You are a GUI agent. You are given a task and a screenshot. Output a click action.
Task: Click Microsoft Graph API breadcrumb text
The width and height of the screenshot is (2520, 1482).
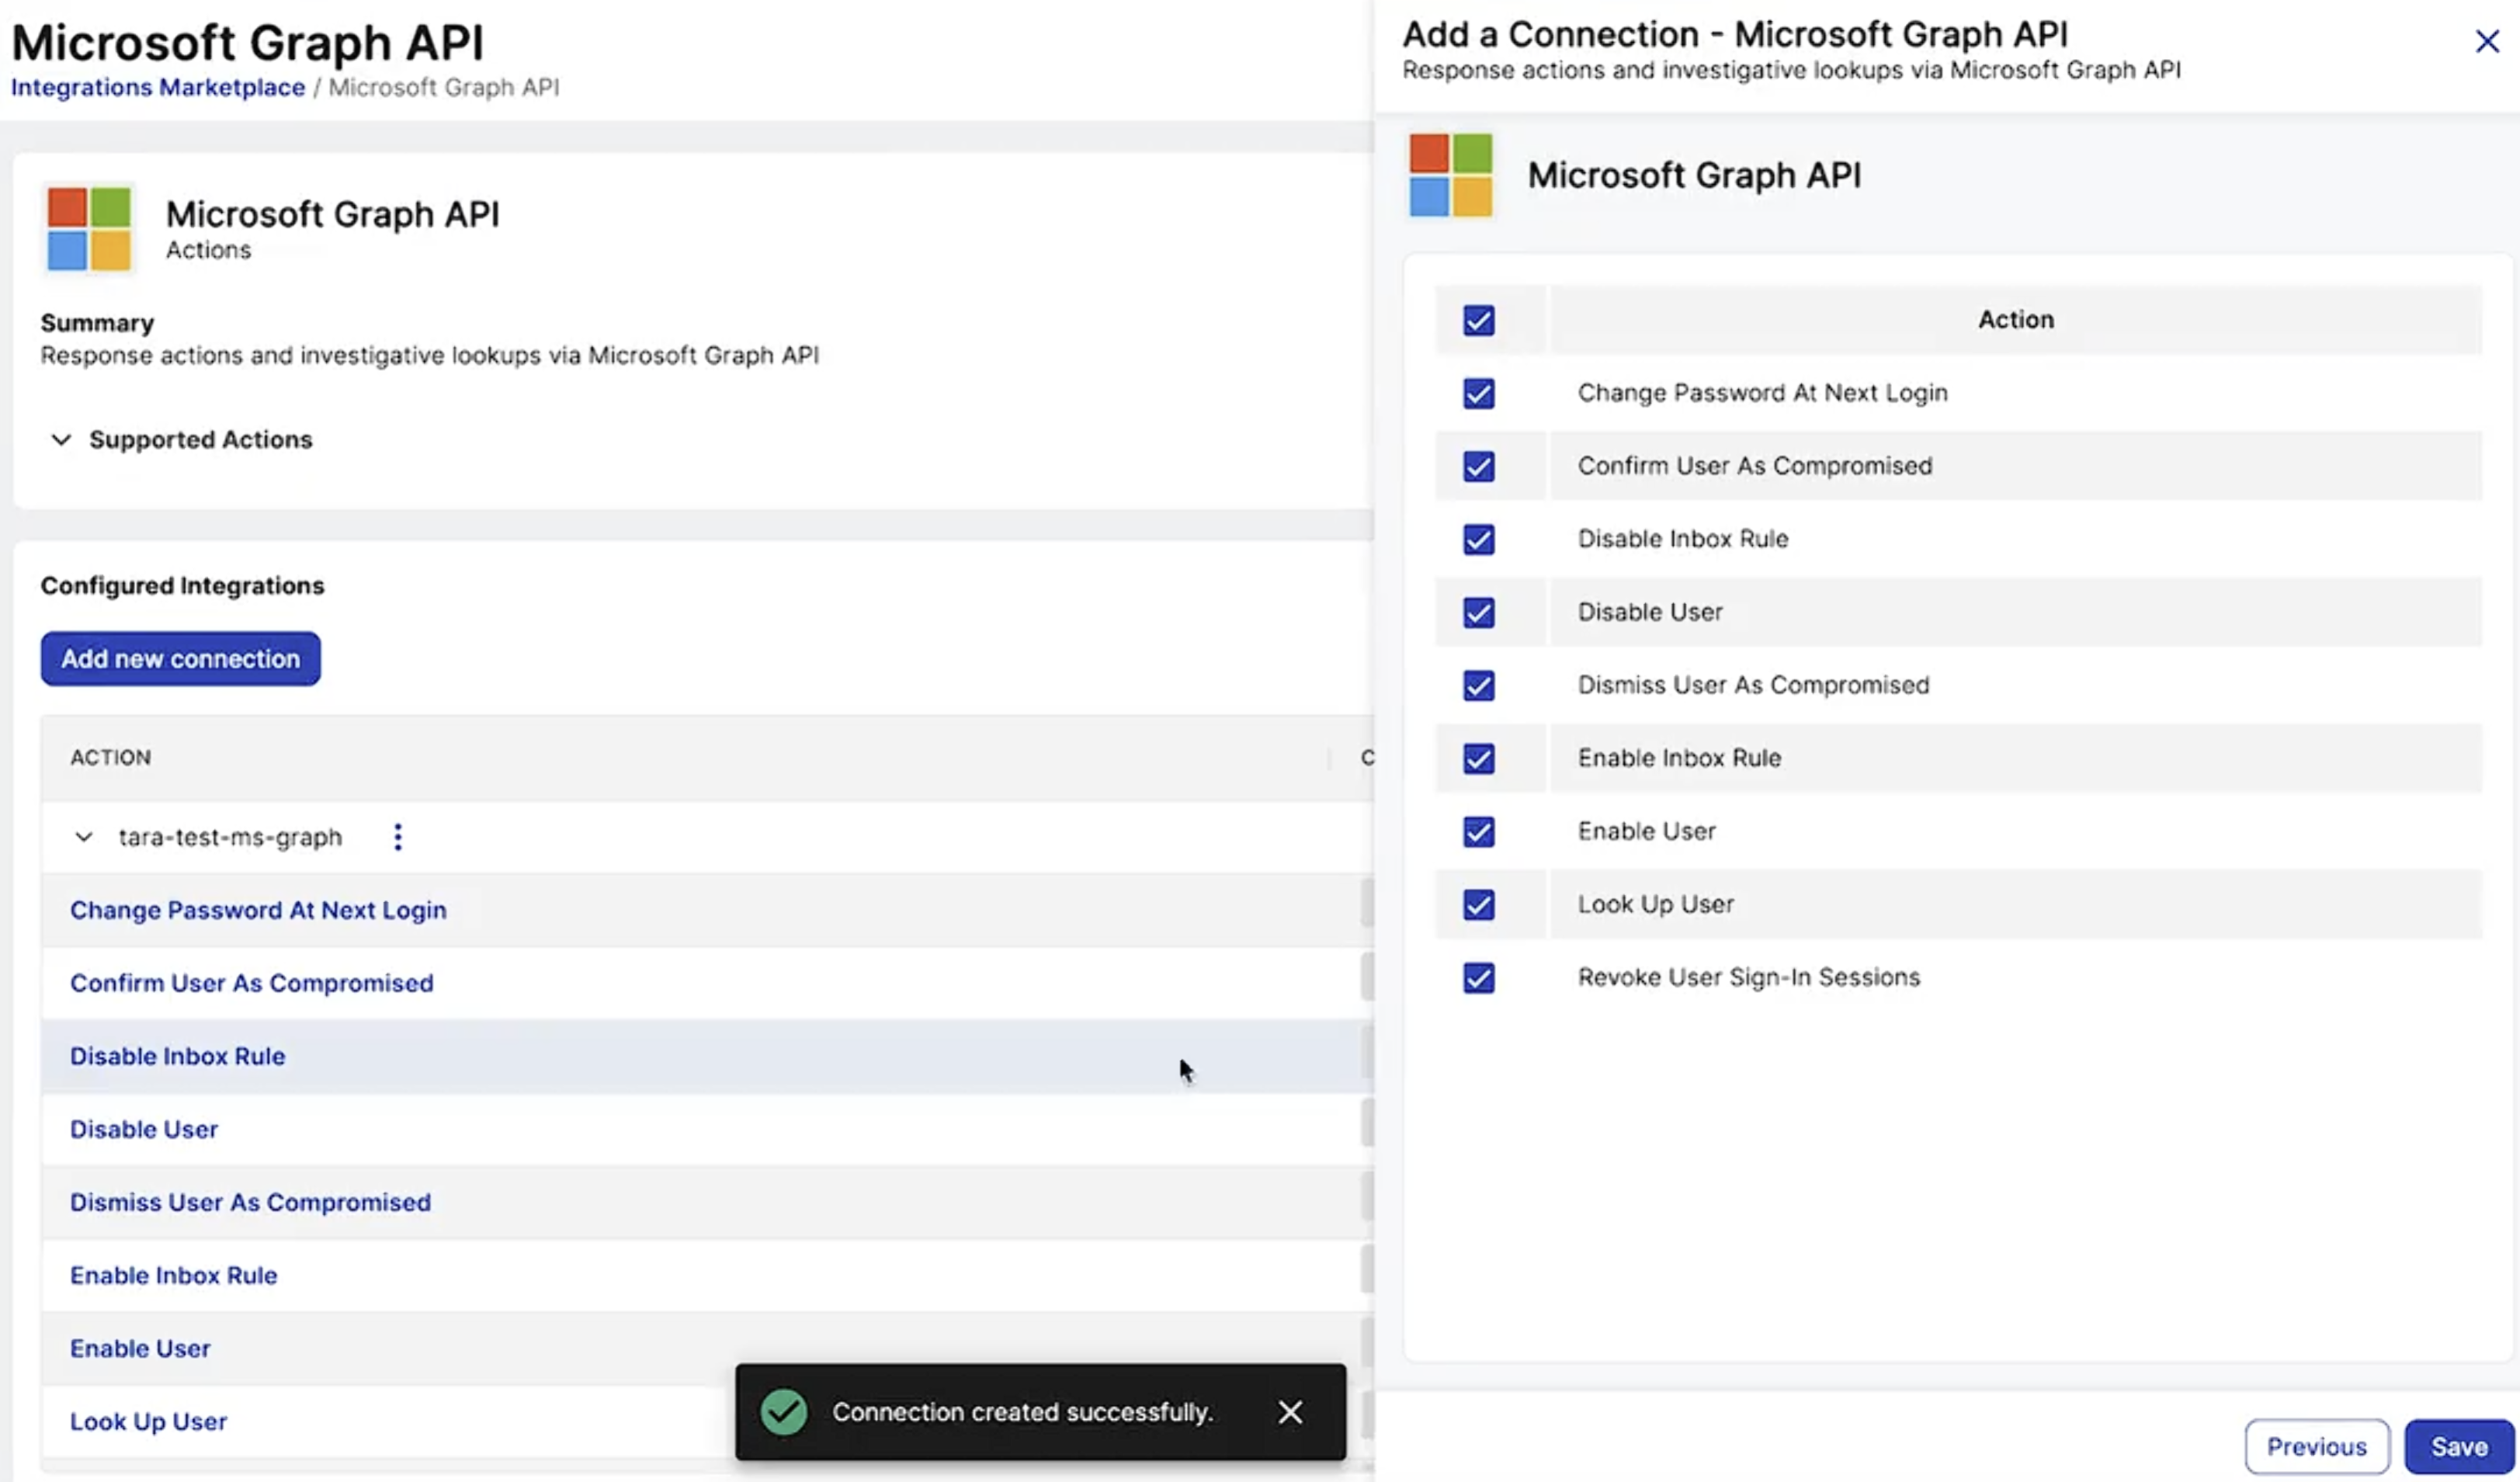point(444,87)
